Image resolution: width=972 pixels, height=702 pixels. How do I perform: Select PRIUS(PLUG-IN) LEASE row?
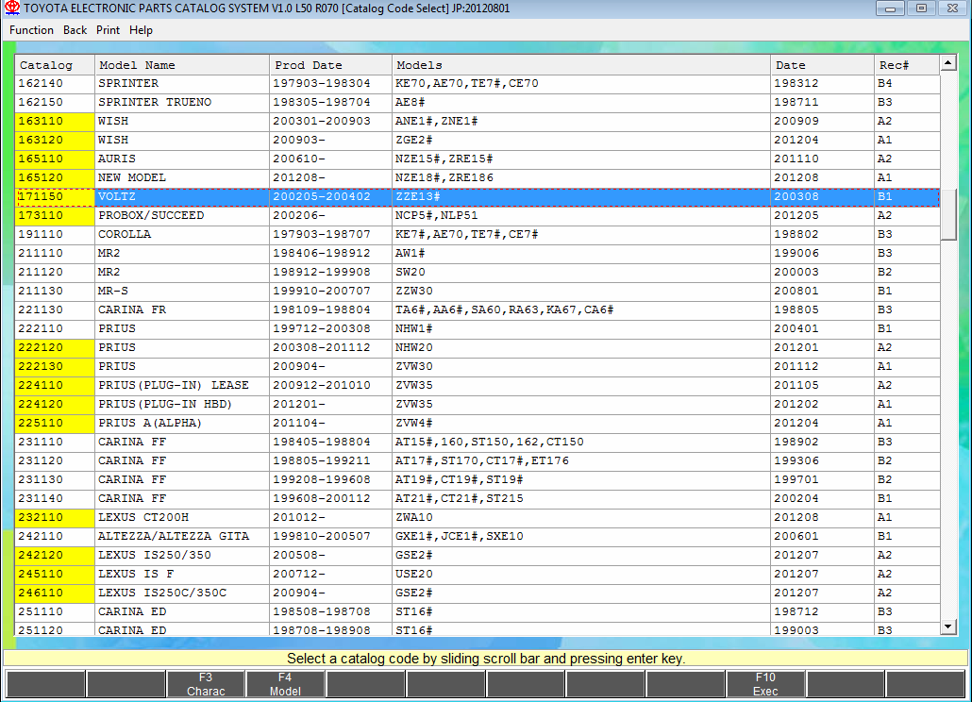(478, 385)
